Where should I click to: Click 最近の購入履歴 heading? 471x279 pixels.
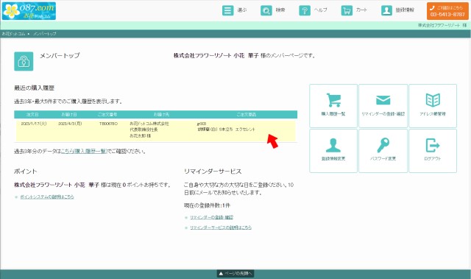(x=35, y=88)
